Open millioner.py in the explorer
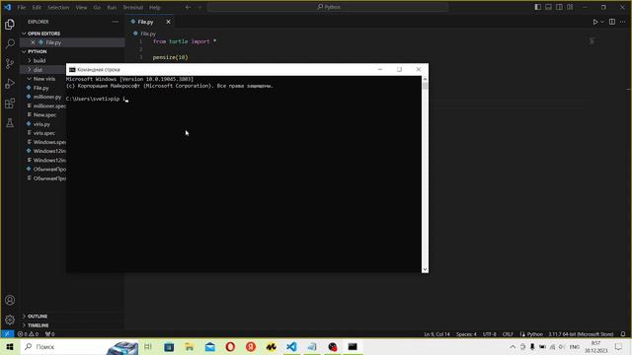 tap(46, 97)
